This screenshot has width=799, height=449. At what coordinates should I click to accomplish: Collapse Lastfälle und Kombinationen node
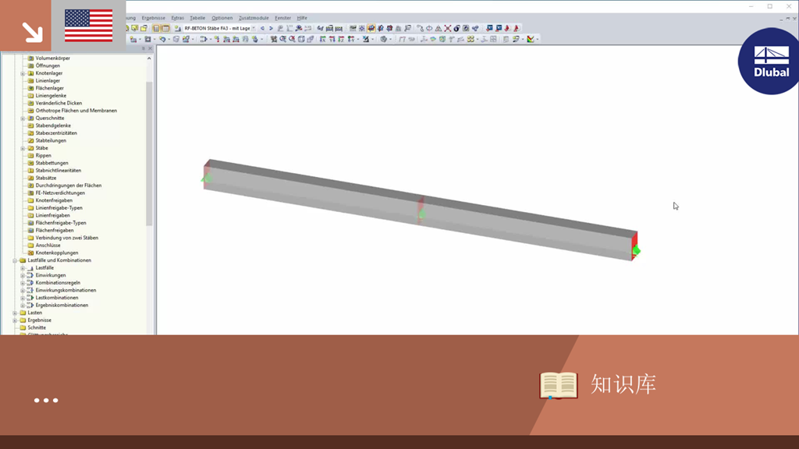click(x=15, y=260)
